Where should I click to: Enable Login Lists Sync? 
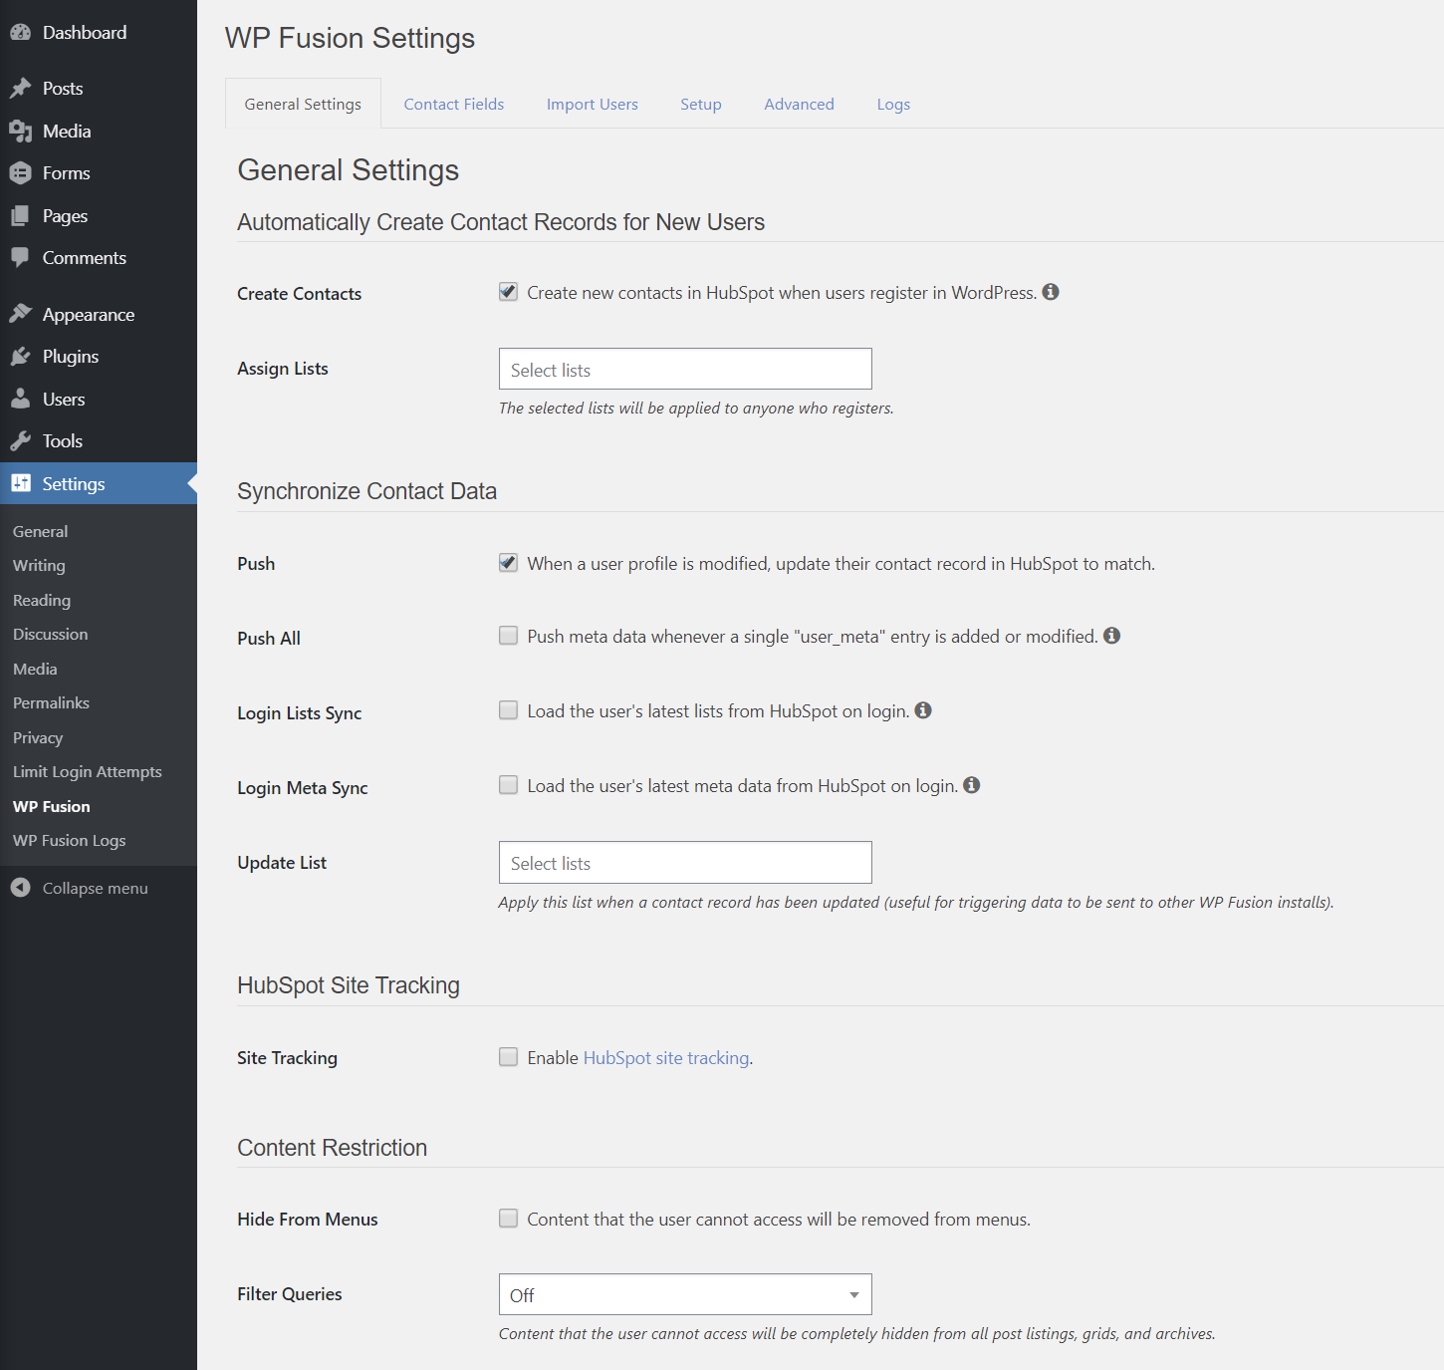click(508, 709)
